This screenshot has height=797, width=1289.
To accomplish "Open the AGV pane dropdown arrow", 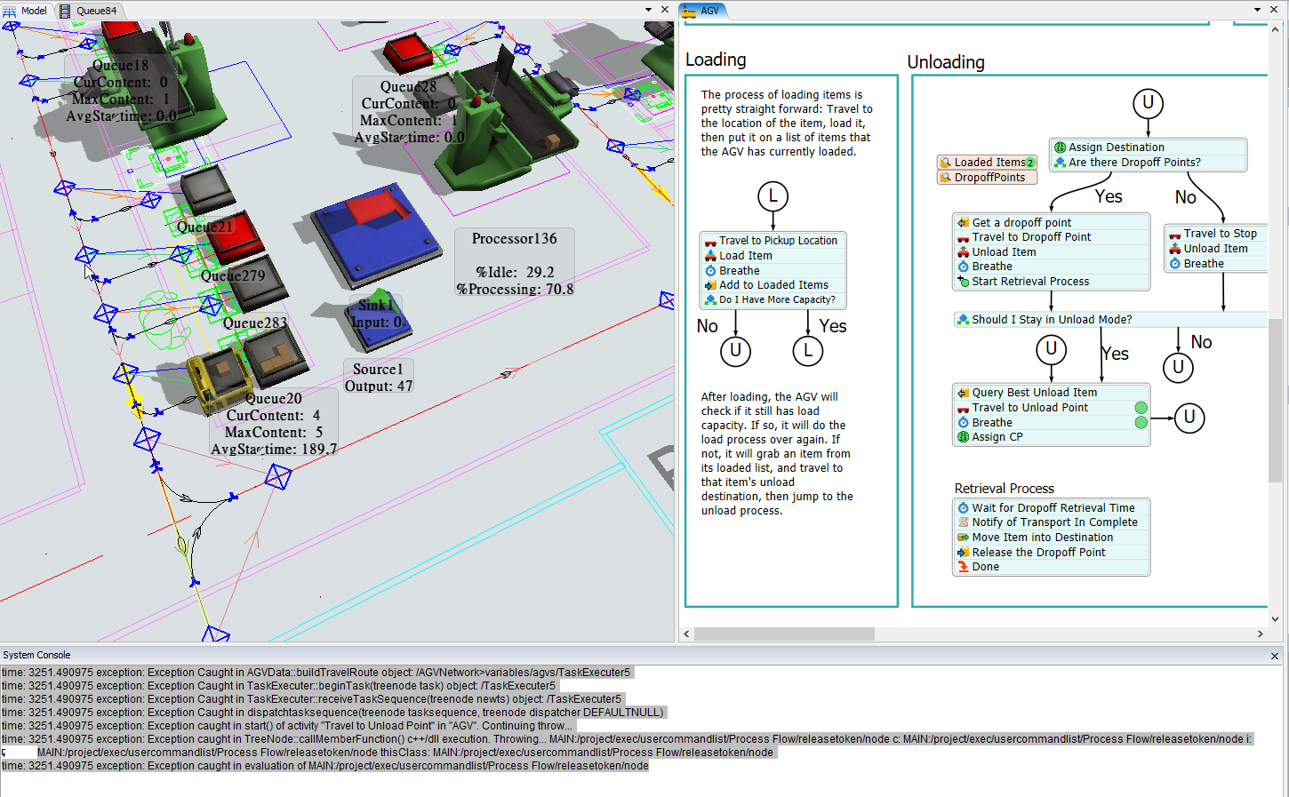I will pyautogui.click(x=1257, y=10).
